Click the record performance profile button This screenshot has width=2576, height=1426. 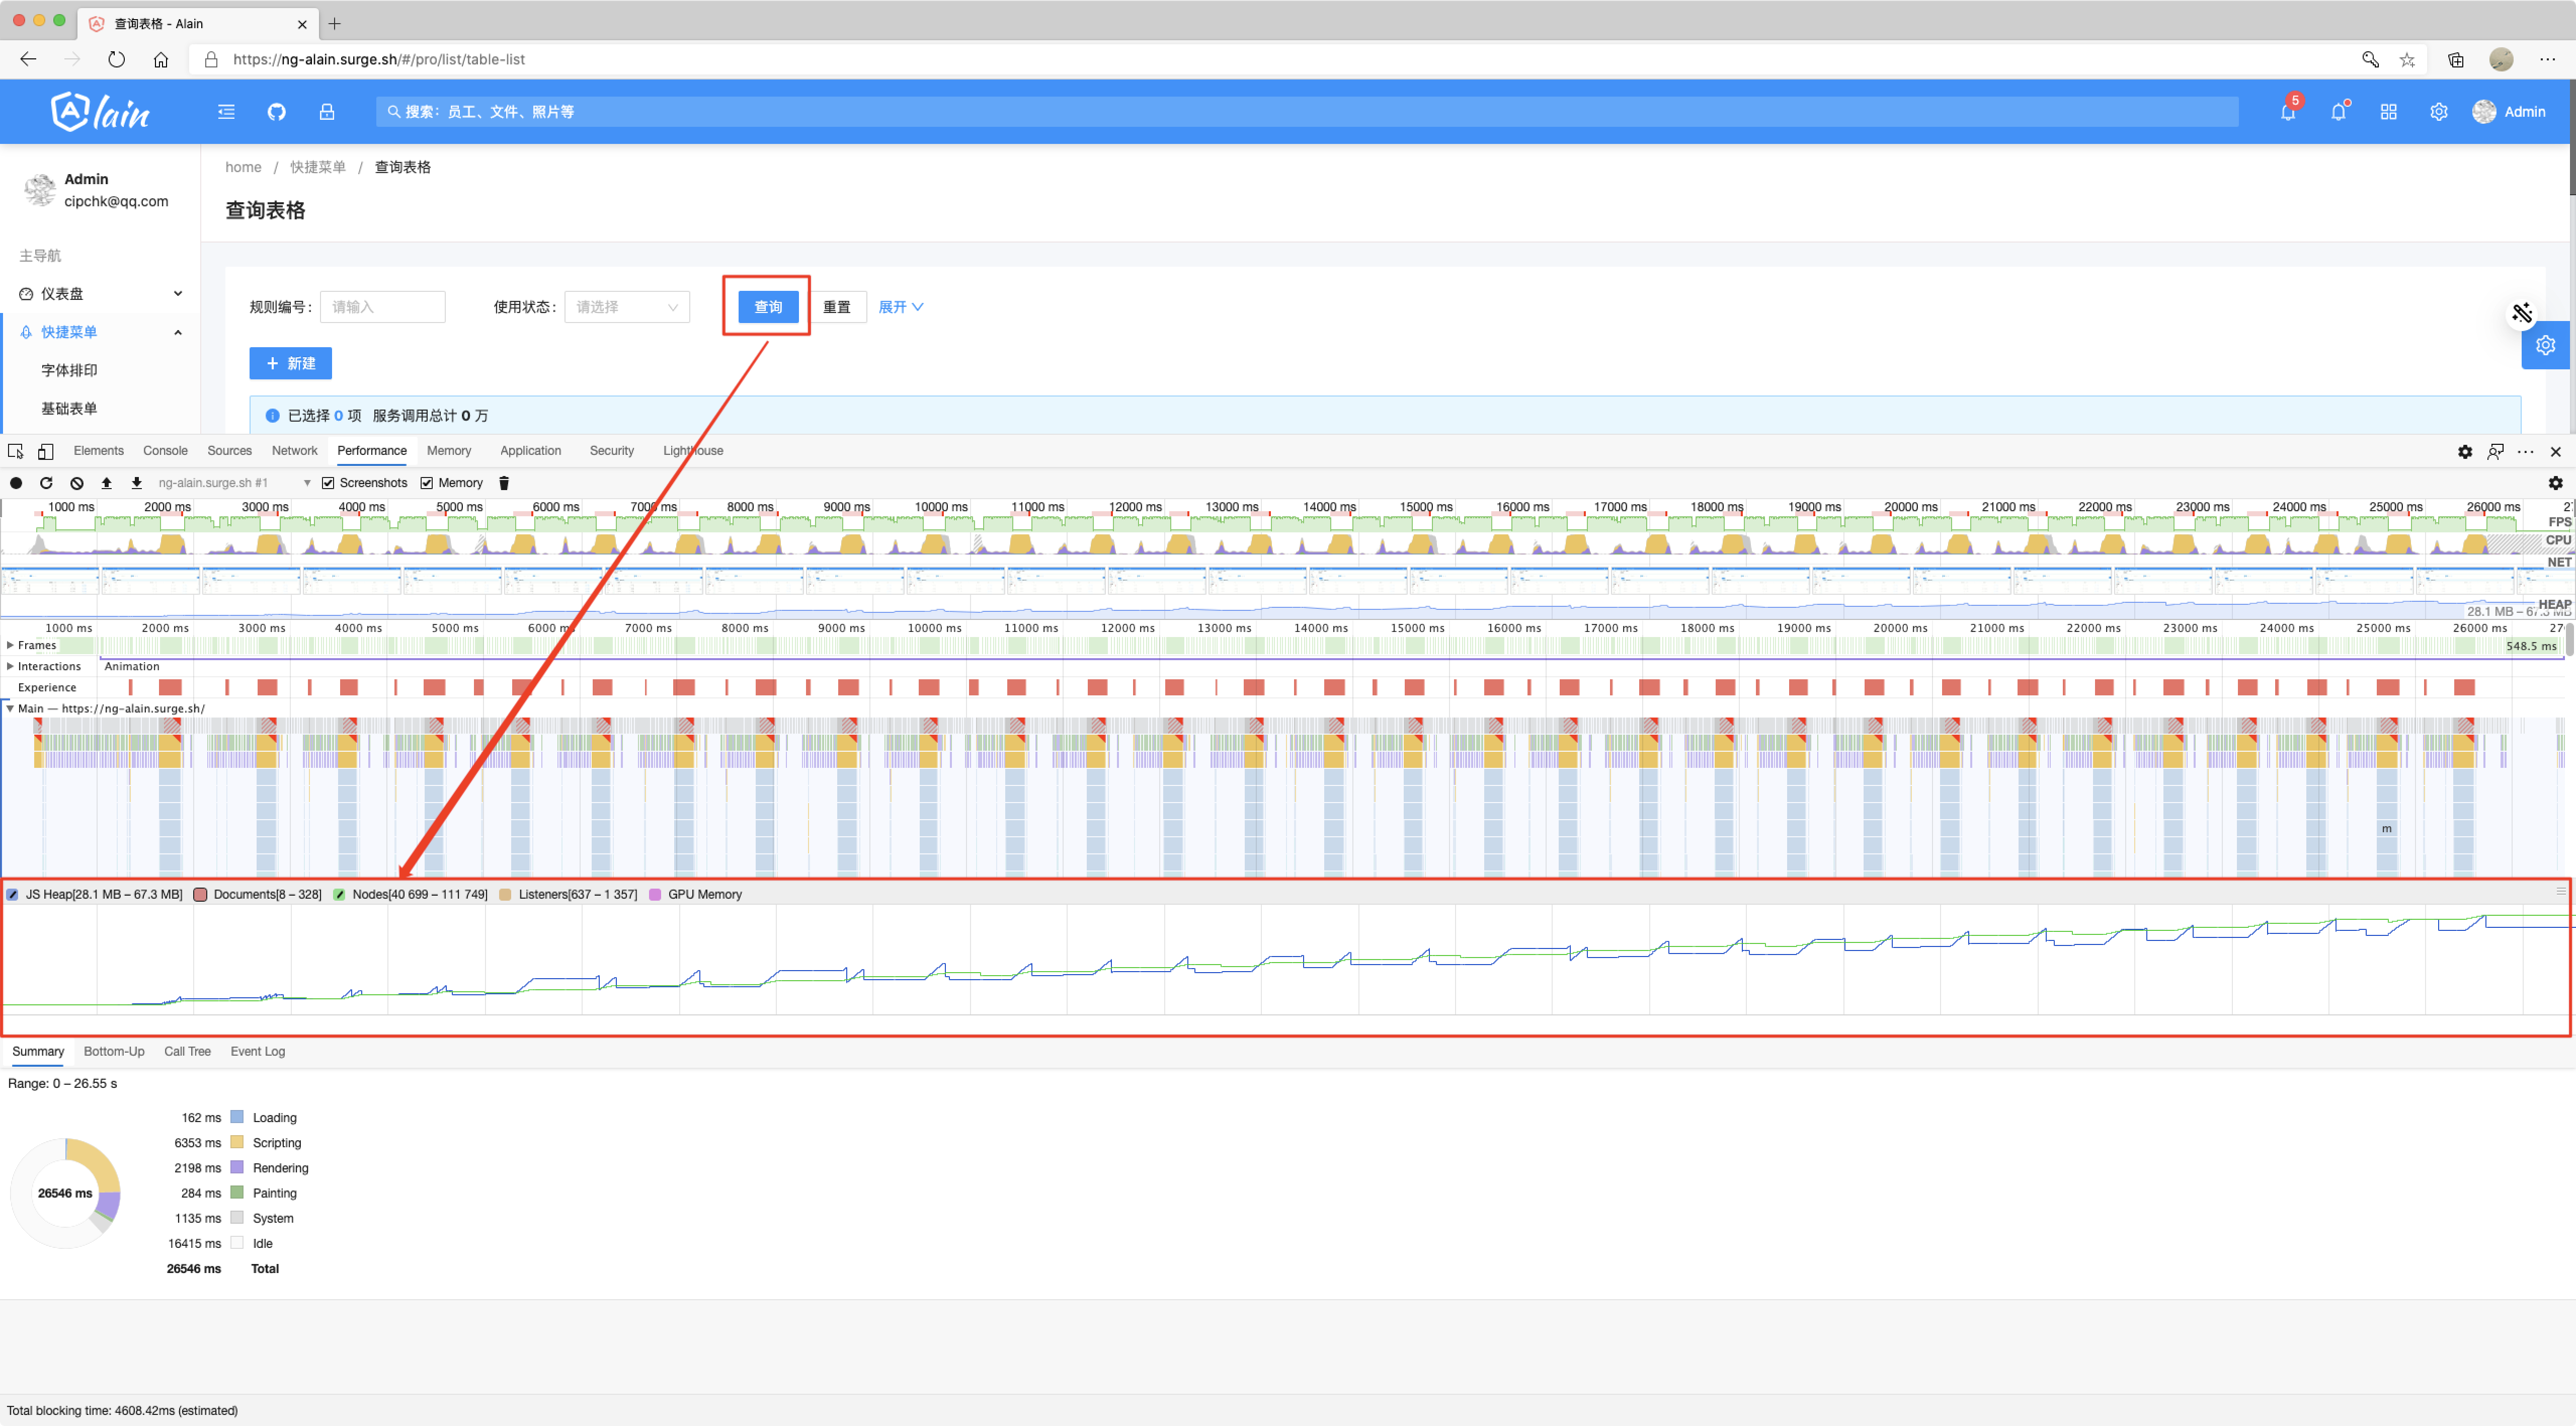tap(16, 483)
